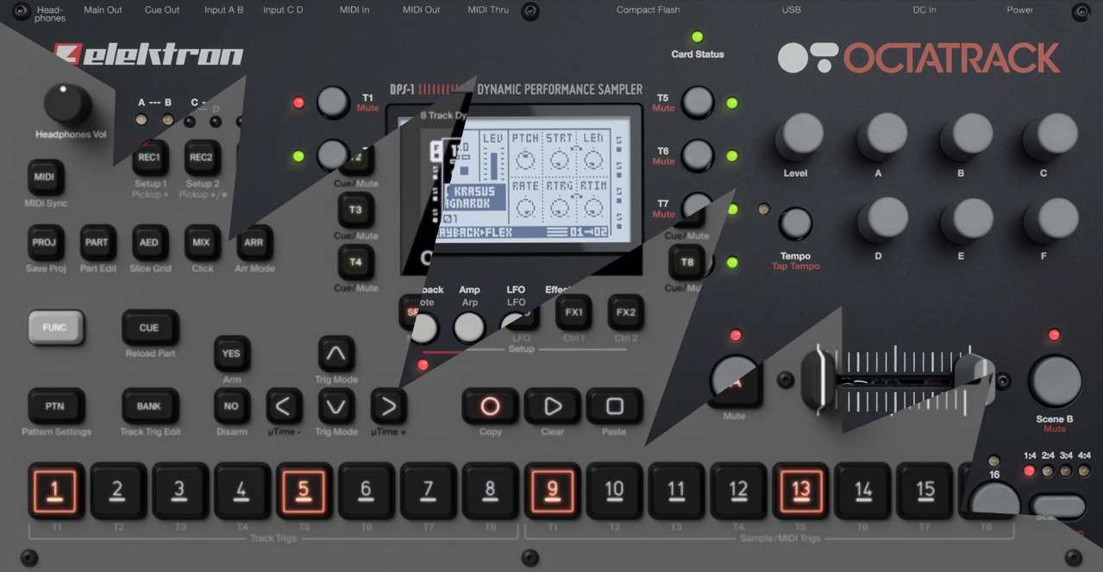Click the MIDI mode button
Image resolution: width=1103 pixels, height=572 pixels.
click(44, 177)
